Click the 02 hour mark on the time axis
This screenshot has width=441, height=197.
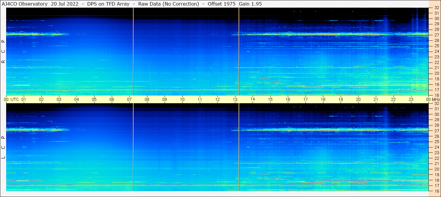pos(41,99)
